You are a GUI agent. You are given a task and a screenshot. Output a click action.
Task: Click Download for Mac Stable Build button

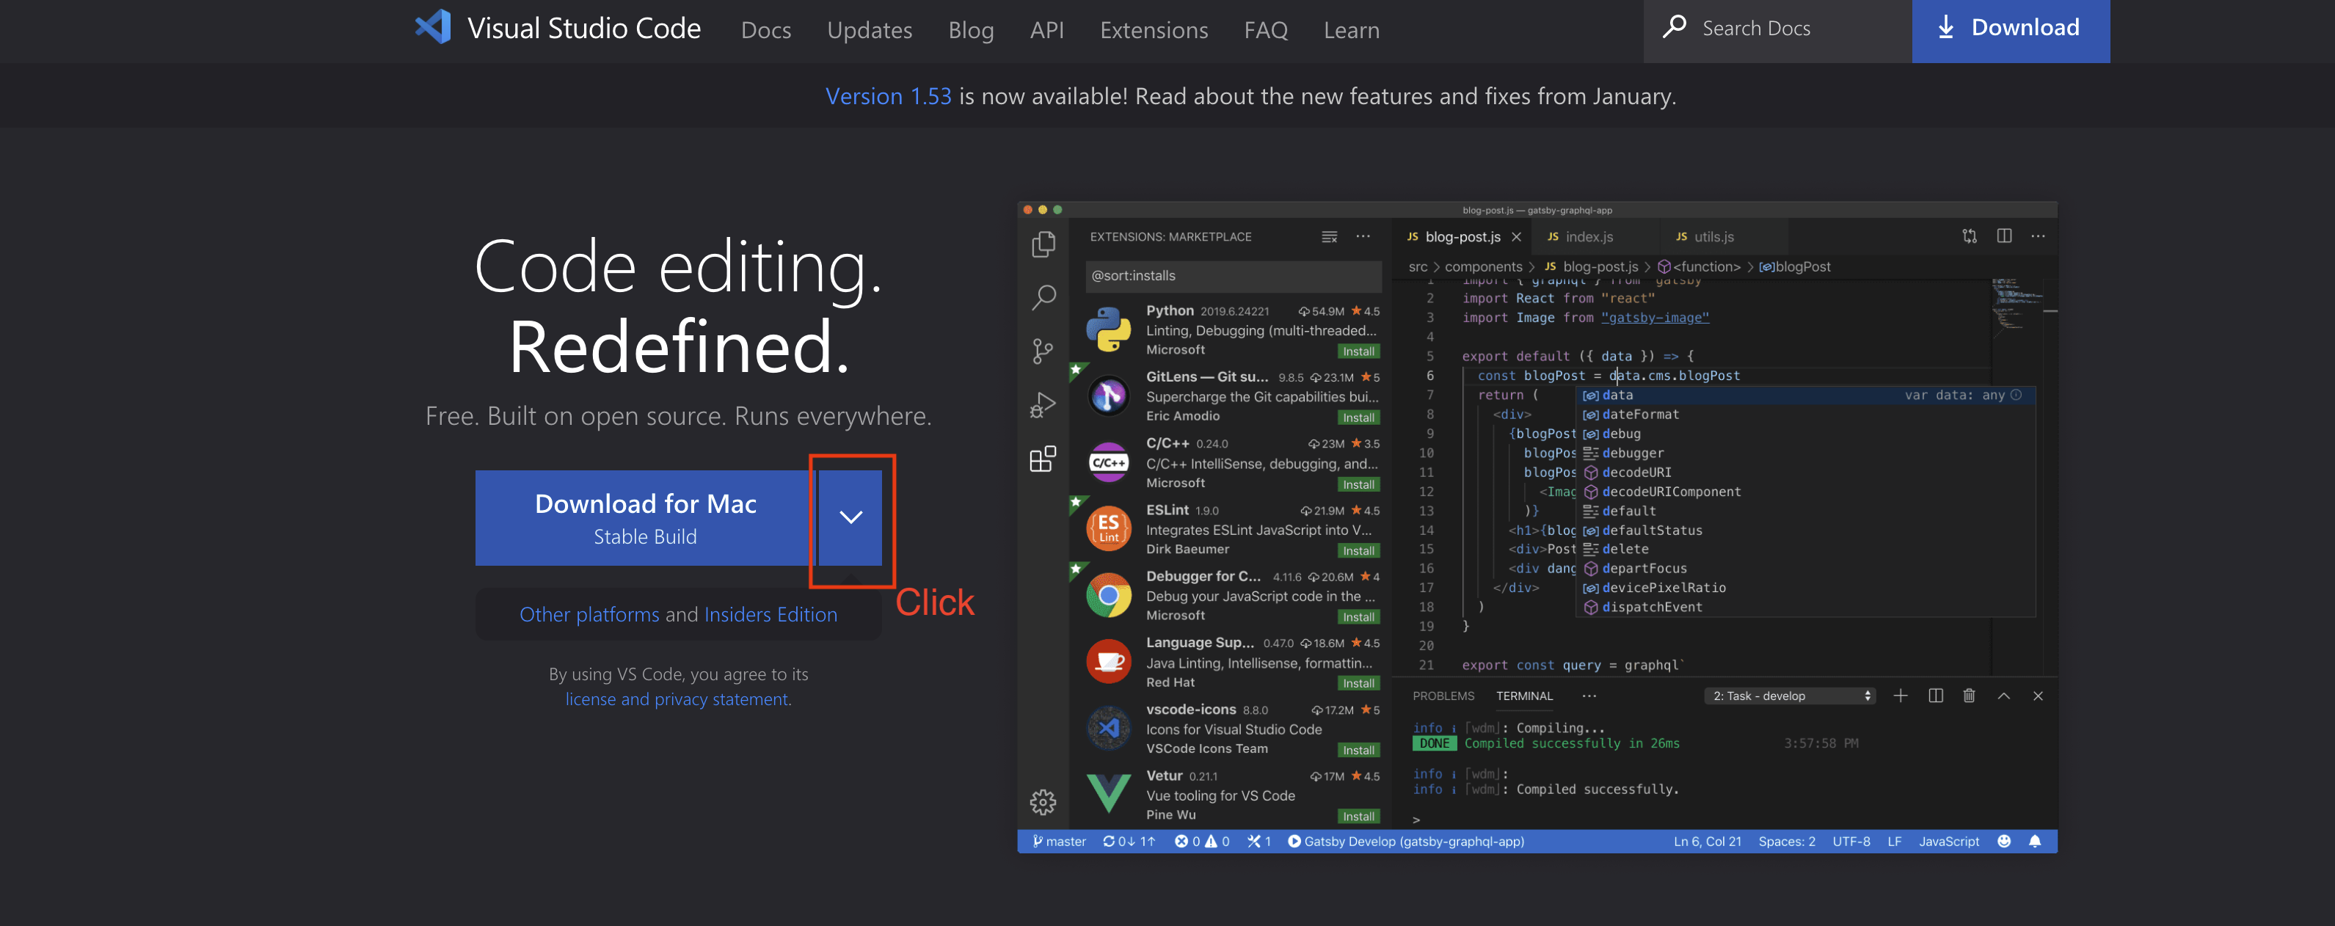pos(645,517)
